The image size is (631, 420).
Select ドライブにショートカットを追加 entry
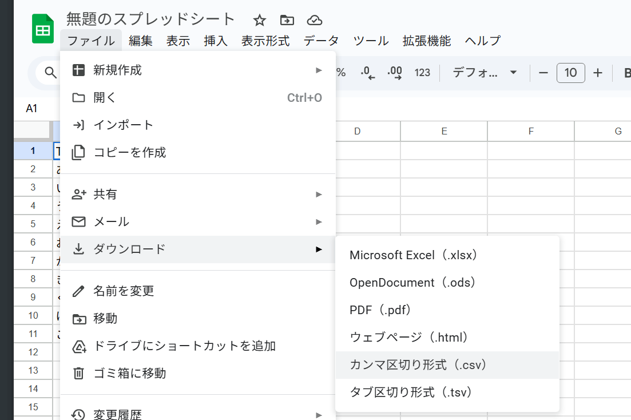point(197,346)
